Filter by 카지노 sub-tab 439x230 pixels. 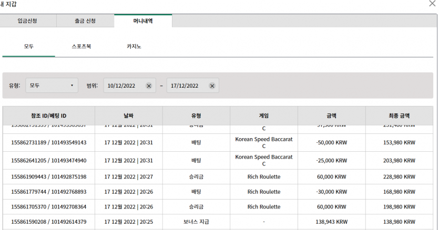[134, 46]
